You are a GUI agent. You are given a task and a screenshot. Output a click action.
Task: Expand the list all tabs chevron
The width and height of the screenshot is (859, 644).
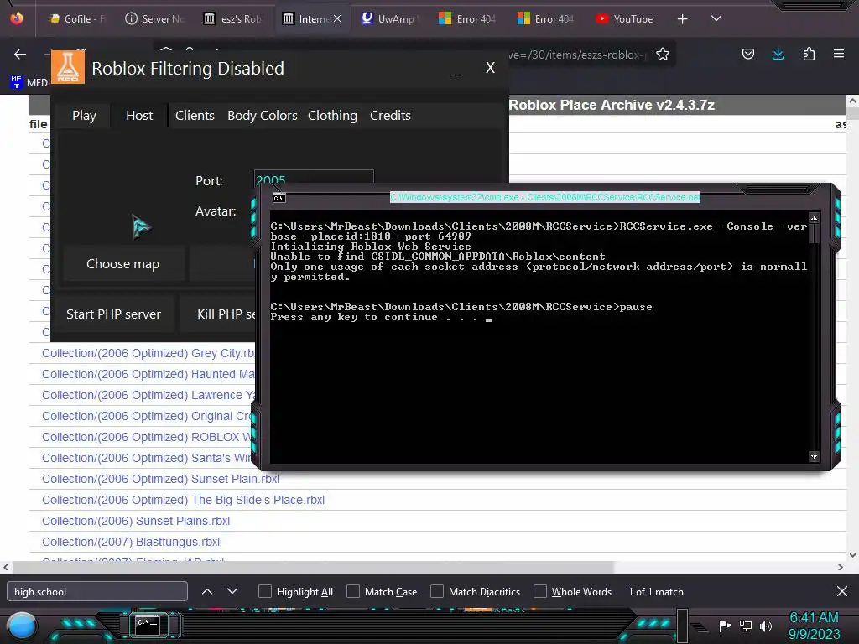tap(716, 18)
